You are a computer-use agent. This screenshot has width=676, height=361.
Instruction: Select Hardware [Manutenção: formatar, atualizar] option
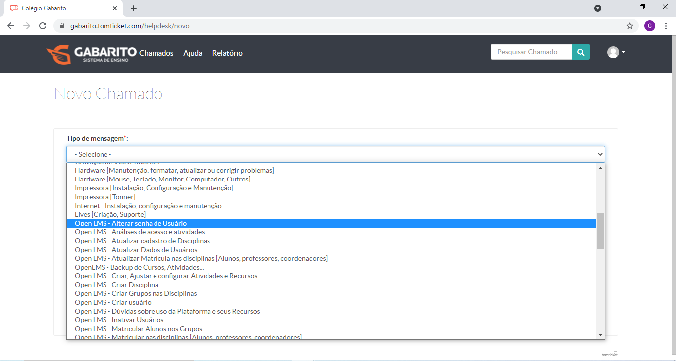point(331,171)
